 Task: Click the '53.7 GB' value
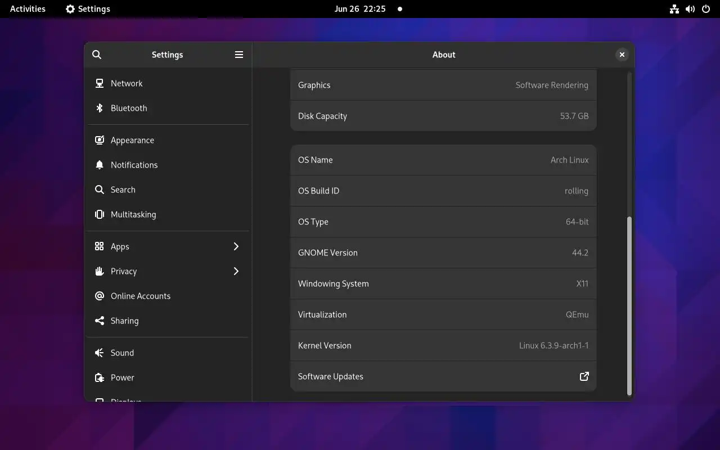tap(574, 116)
